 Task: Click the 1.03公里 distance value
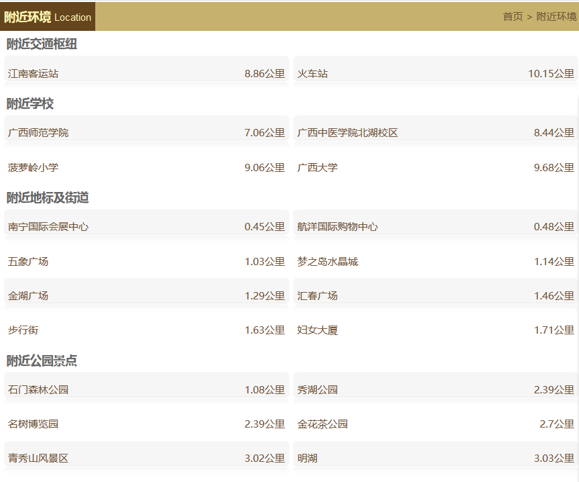(x=264, y=262)
